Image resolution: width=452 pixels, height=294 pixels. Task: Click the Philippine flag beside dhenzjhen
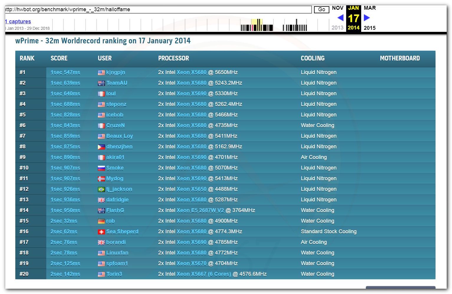[101, 147]
